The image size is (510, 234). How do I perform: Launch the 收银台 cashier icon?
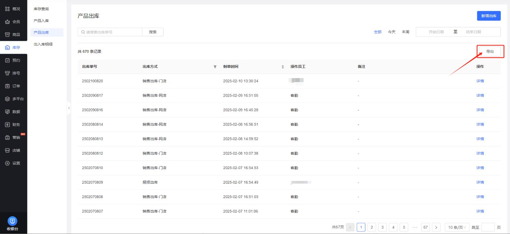pos(12,221)
